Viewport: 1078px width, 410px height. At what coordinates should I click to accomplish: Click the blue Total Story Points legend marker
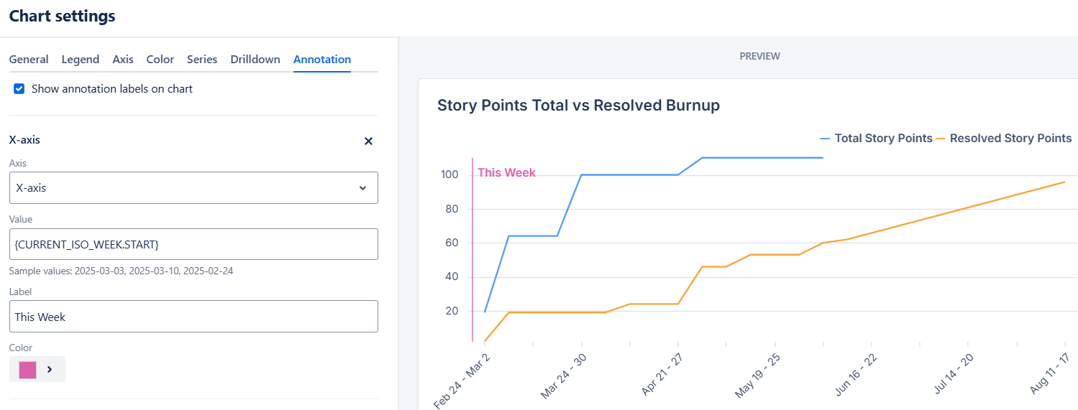pos(825,139)
